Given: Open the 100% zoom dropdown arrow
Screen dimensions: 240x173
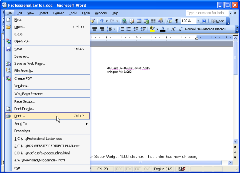Looking at the screenshot, I should pyautogui.click(x=198, y=21).
